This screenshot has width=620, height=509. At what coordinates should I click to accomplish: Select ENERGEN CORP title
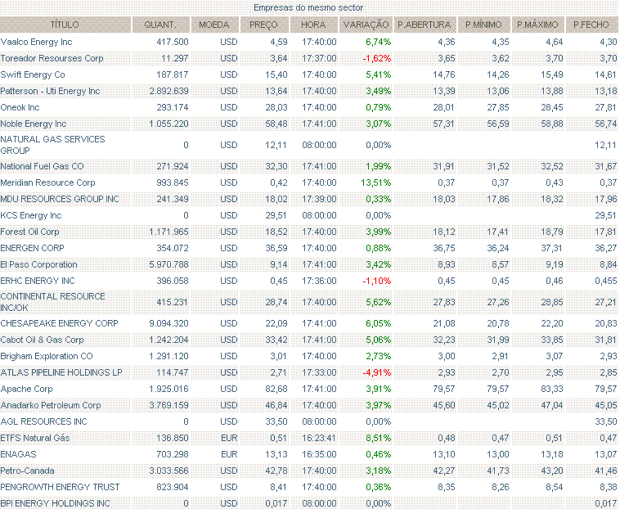click(33, 249)
